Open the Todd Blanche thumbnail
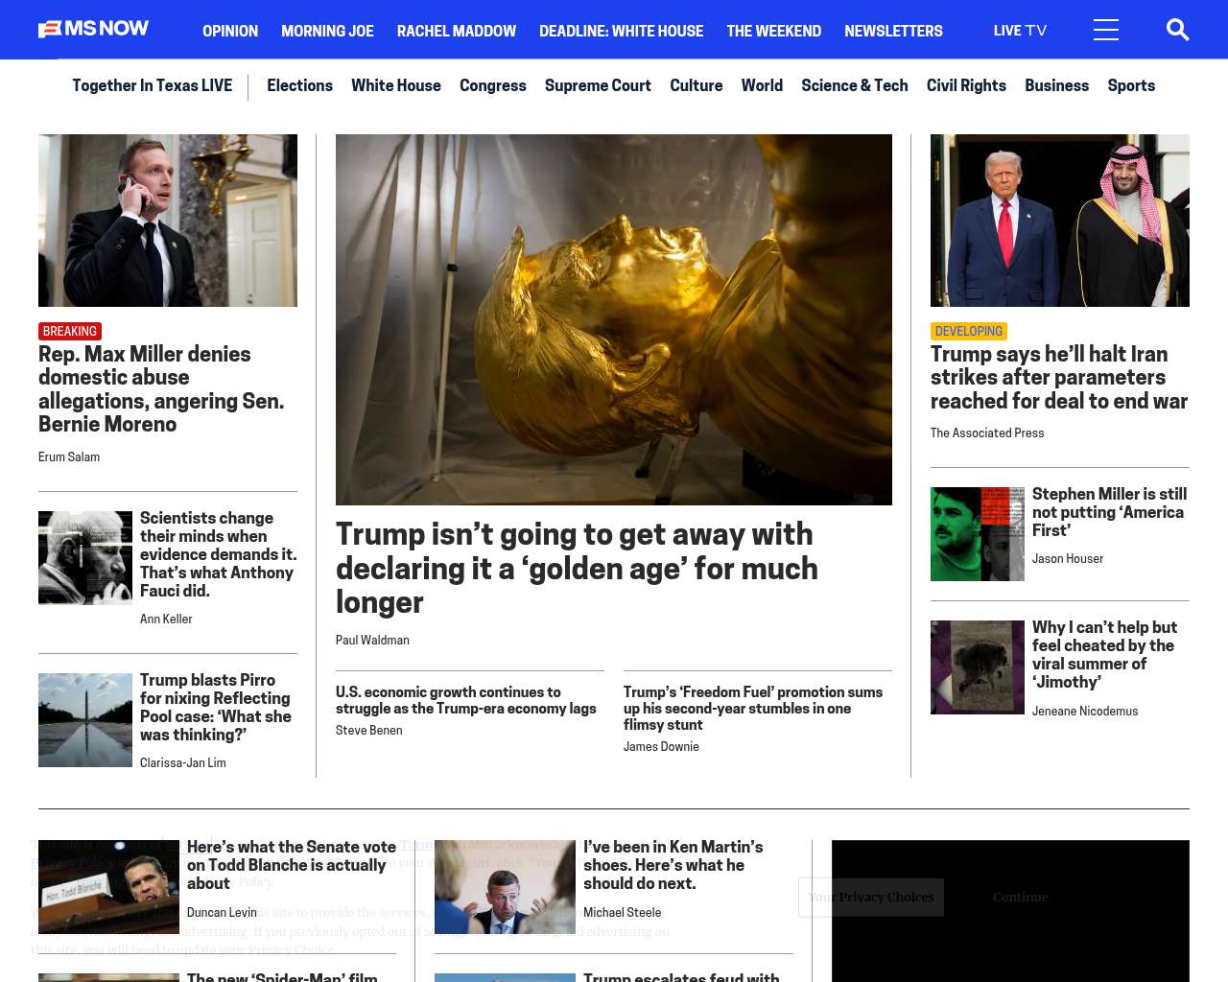The height and width of the screenshot is (982, 1228). (x=108, y=887)
